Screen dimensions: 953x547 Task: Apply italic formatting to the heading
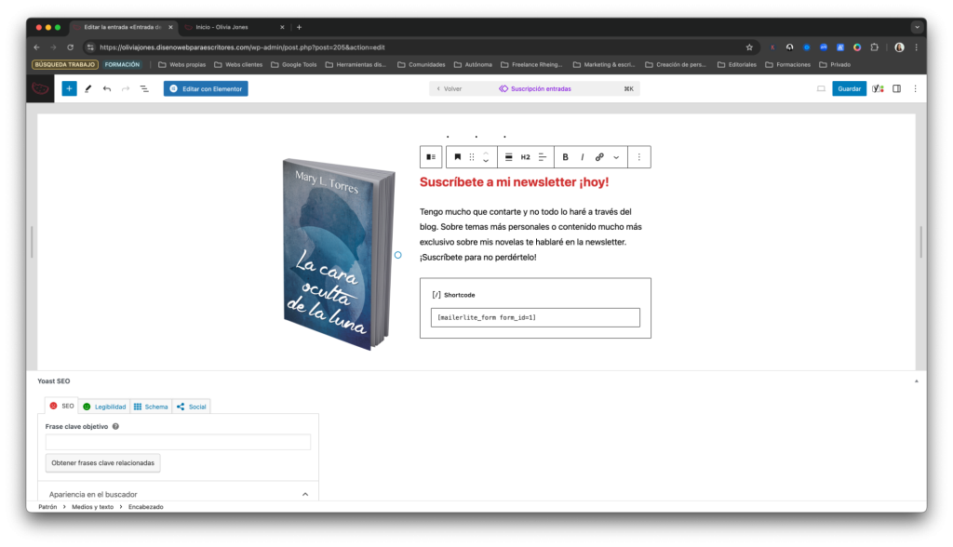583,157
